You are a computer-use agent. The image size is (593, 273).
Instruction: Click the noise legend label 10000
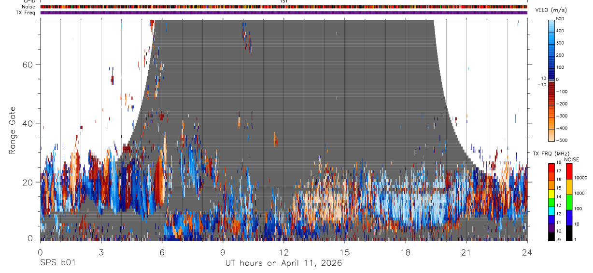(x=580, y=178)
